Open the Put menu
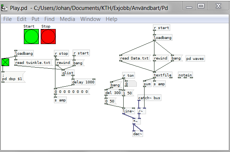Screen dimensions: 230x152 [x=35, y=19]
